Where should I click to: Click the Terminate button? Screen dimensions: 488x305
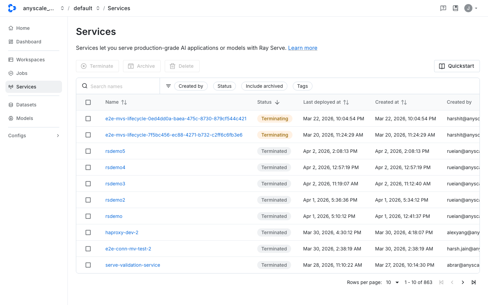pyautogui.click(x=97, y=66)
